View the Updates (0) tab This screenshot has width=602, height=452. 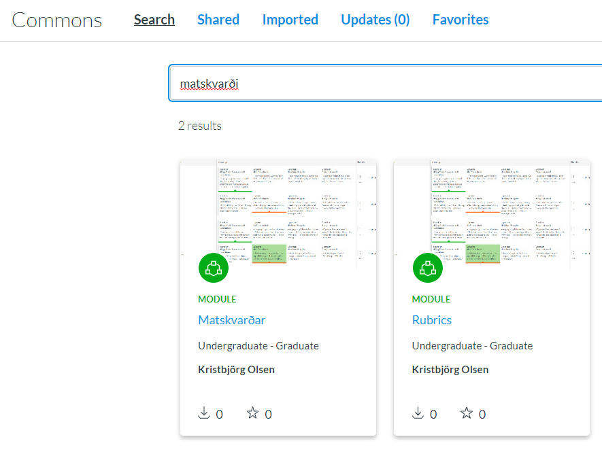point(375,20)
